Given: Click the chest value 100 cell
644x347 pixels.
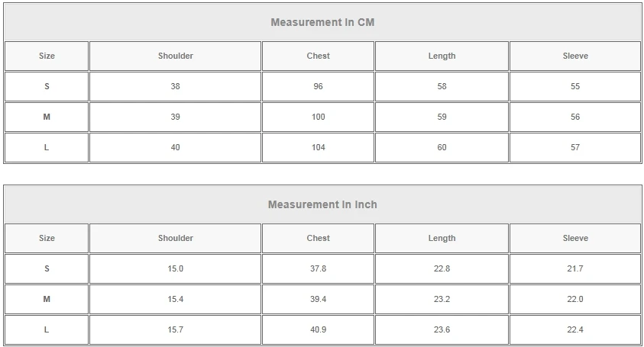Looking at the screenshot, I should (319, 117).
